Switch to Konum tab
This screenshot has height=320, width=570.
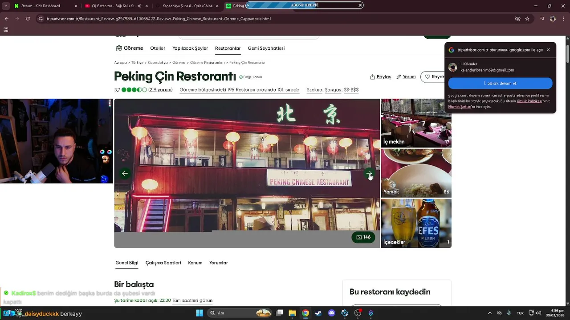point(195,263)
